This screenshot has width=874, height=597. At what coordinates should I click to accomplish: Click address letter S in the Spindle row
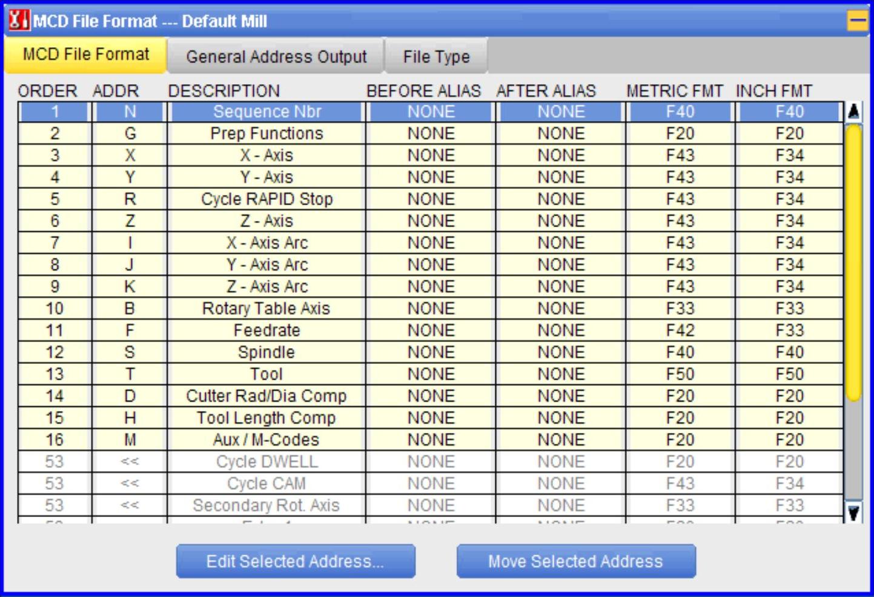[130, 352]
